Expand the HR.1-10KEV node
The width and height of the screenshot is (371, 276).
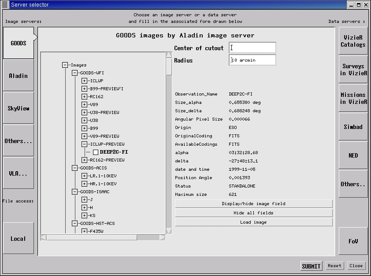click(x=84, y=184)
